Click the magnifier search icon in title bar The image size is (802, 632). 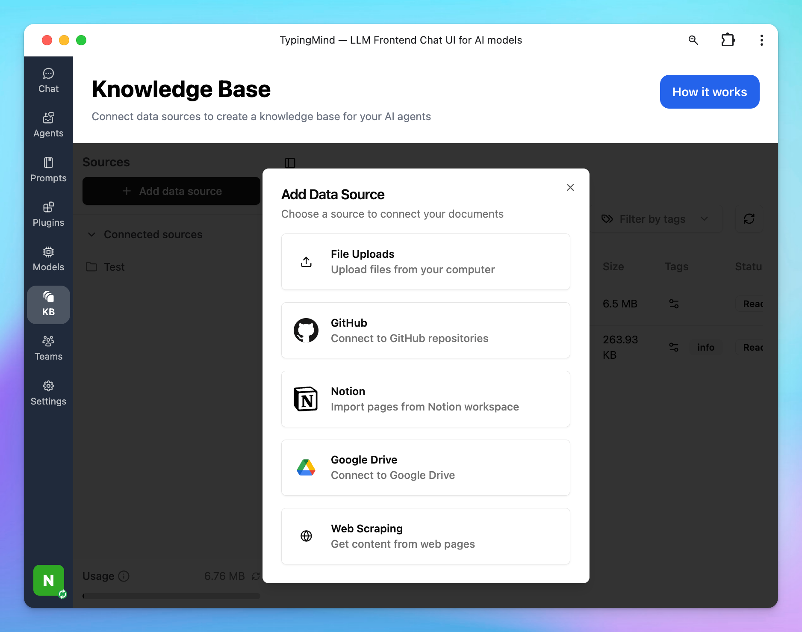pyautogui.click(x=693, y=40)
